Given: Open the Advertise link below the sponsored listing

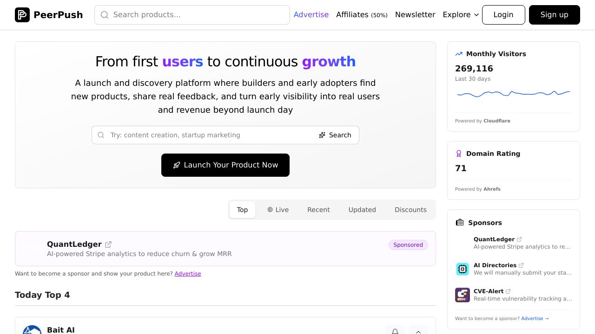Looking at the screenshot, I should point(188,274).
